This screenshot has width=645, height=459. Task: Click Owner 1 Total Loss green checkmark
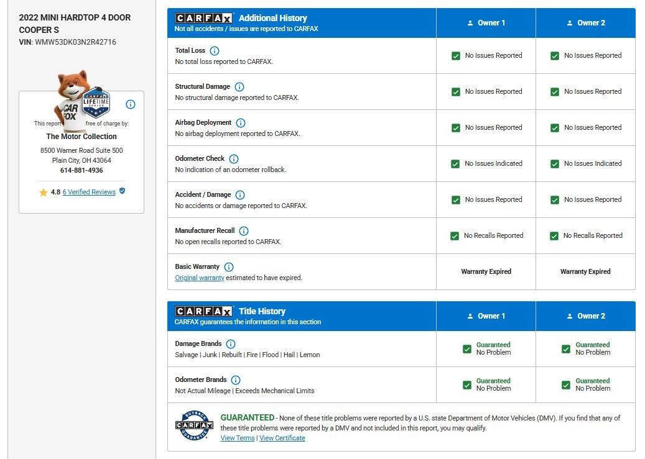pos(456,56)
